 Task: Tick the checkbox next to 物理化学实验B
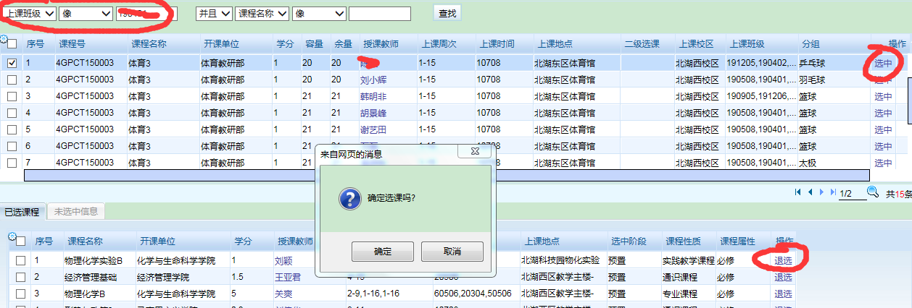[x=21, y=260]
